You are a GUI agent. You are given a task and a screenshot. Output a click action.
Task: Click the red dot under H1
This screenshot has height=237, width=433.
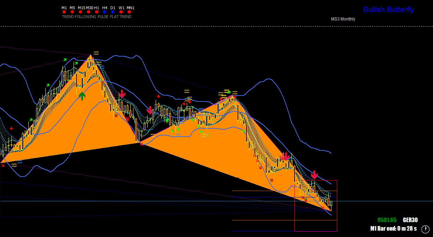coord(97,12)
